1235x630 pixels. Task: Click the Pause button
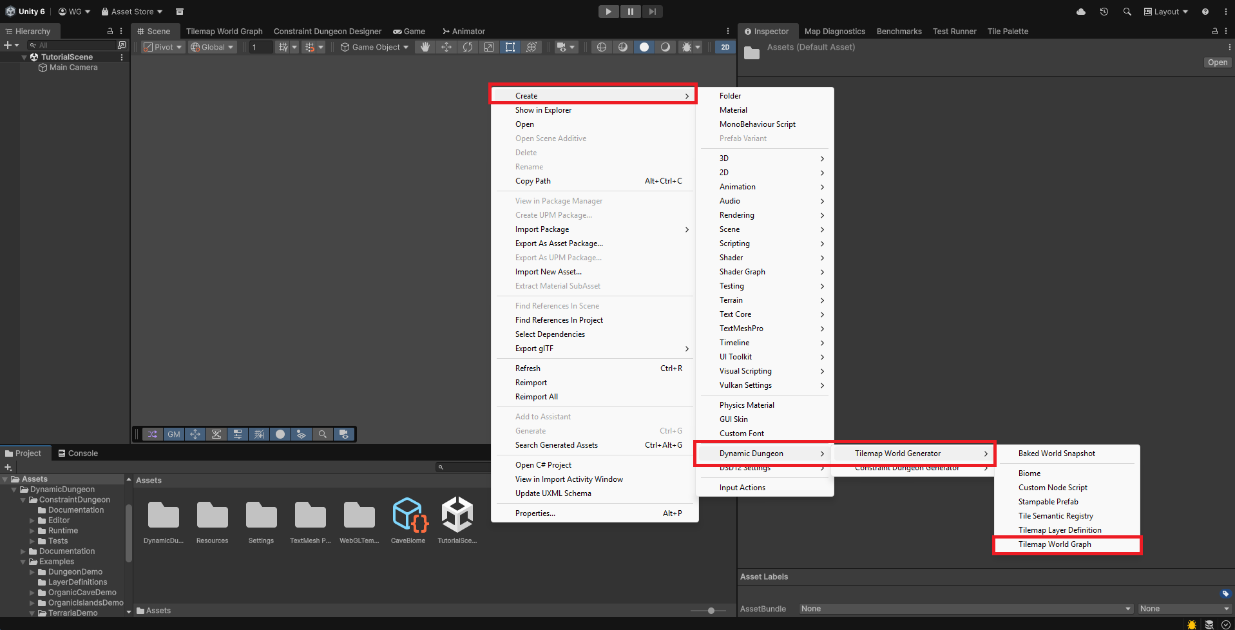(x=630, y=12)
